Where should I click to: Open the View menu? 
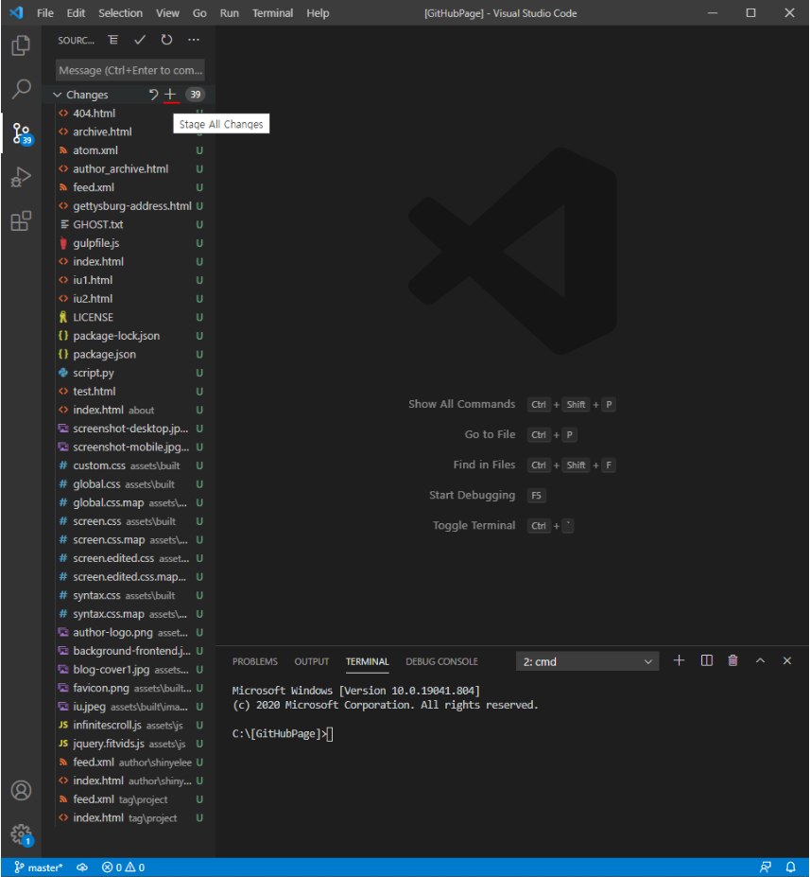167,13
